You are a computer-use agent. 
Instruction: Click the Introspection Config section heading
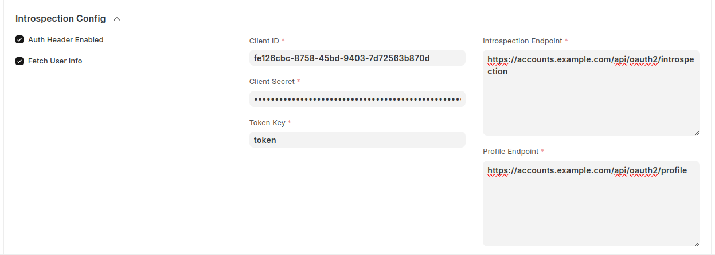[x=61, y=19]
